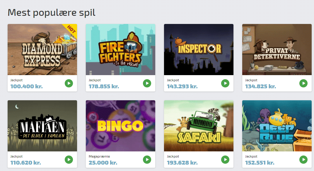
Task: Start the Diamond Express jackpot game
Action: 69,83
